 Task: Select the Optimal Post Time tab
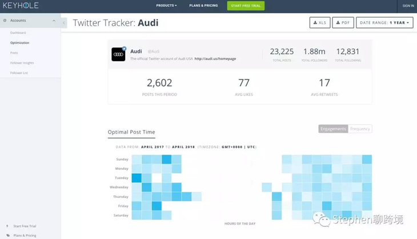click(131, 132)
